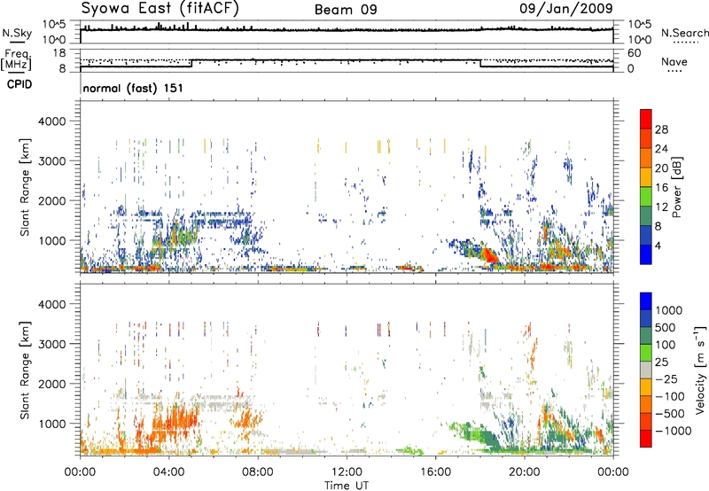Screen dimensions: 709x491
Task: Click the '1000' range tick of the velocity panel
Action: [51, 424]
